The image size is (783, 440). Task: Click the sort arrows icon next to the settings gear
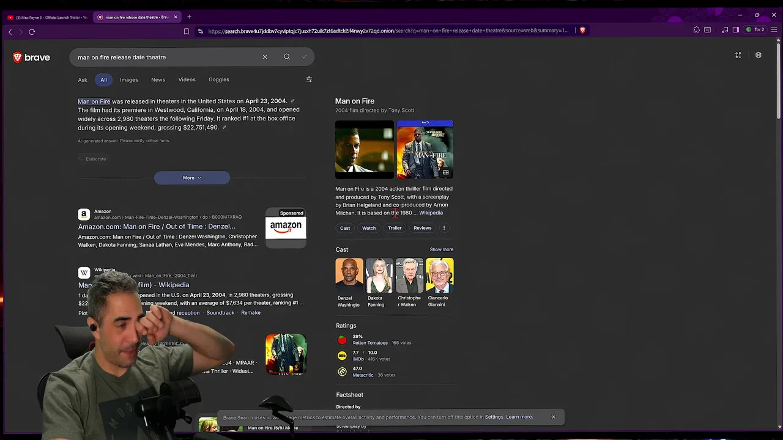[738, 55]
